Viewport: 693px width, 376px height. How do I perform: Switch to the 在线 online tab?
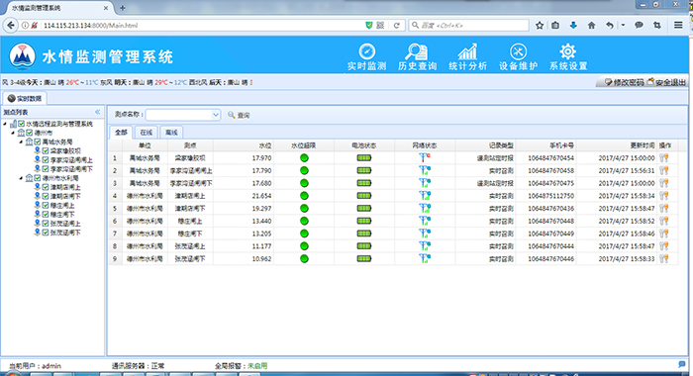point(146,133)
